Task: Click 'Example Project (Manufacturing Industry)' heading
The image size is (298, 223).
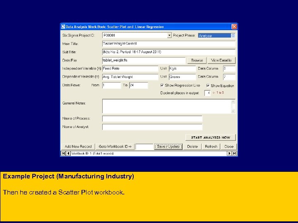Action: pos(68,177)
